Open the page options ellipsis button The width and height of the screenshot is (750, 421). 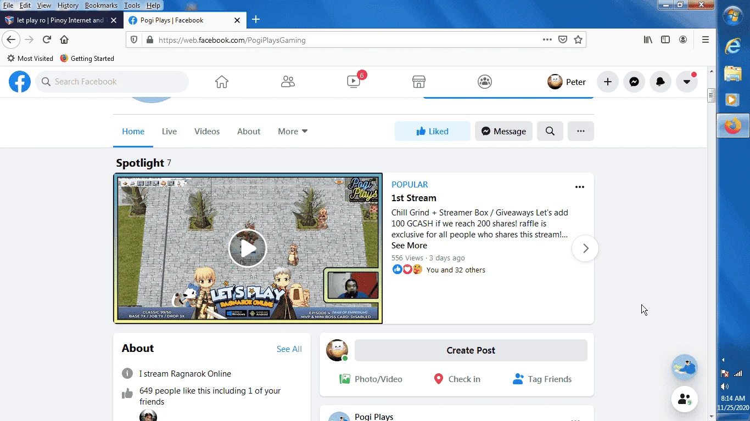click(x=581, y=131)
